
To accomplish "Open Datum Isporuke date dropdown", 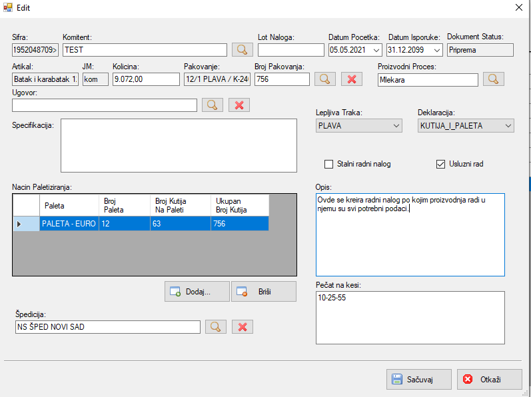I will pyautogui.click(x=437, y=50).
